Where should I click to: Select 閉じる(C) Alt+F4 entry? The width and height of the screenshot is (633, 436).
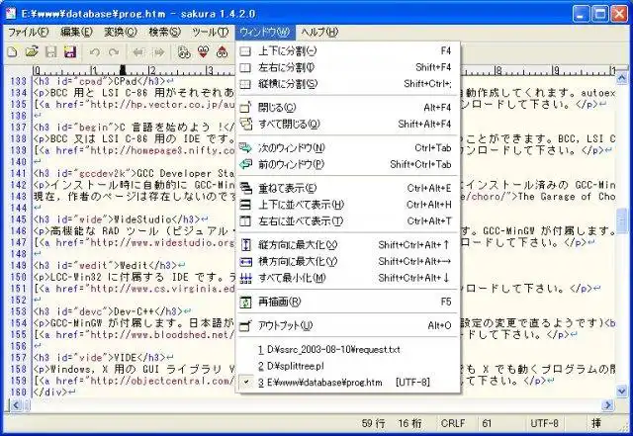348,108
